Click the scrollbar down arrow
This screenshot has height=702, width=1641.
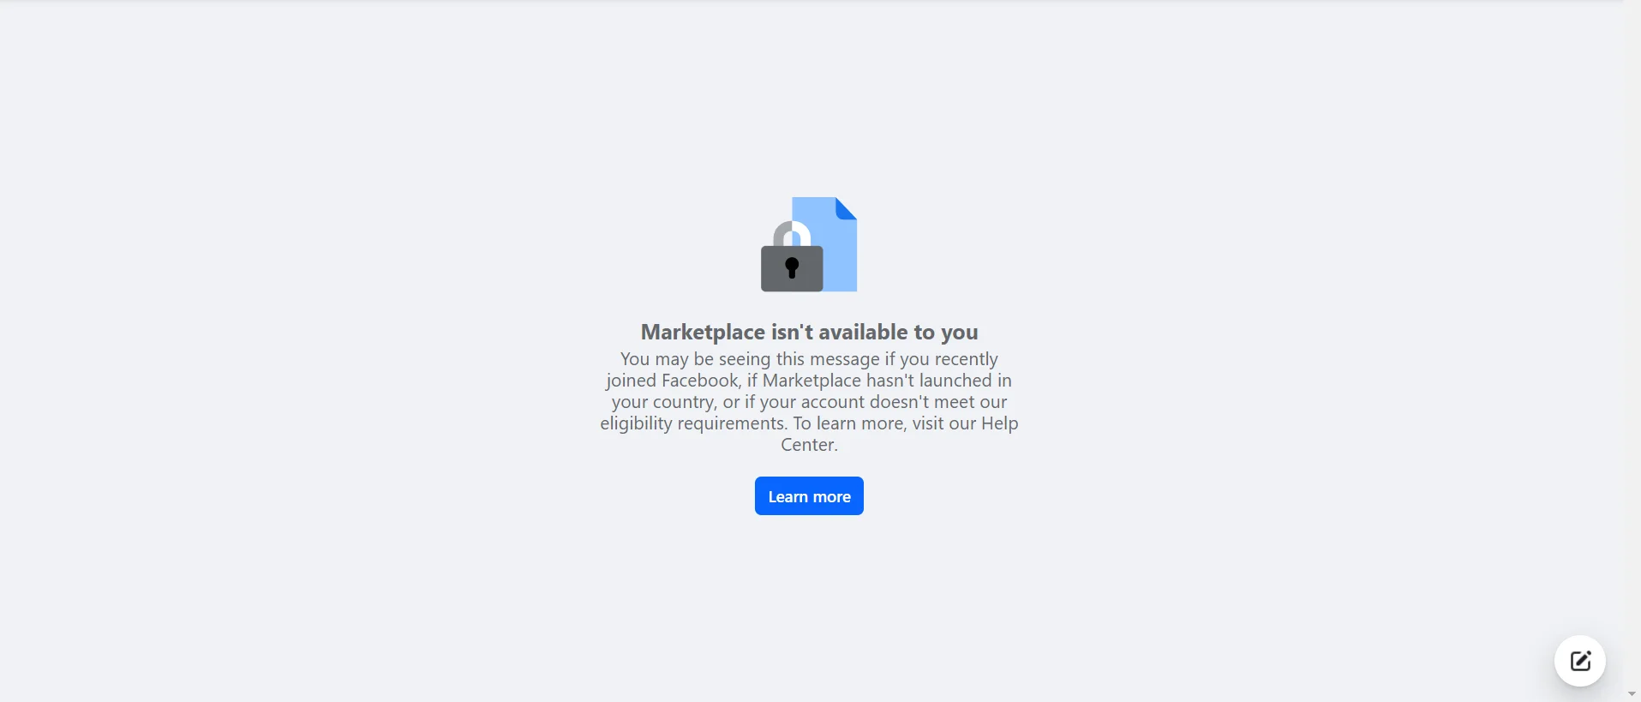click(1632, 694)
